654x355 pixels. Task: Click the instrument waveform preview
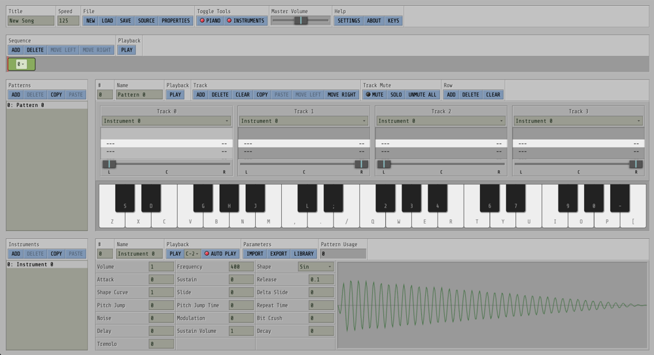tap(492, 305)
